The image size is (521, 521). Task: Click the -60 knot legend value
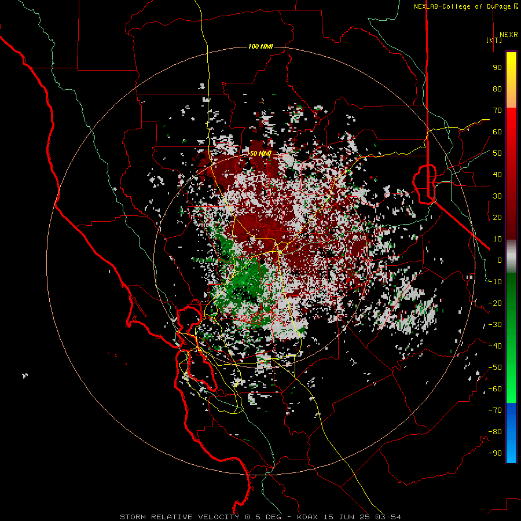point(495,389)
